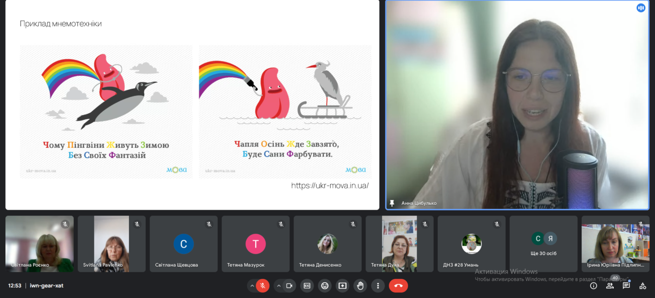
Task: Expand video settings arrow beside camera
Action: pos(279,286)
